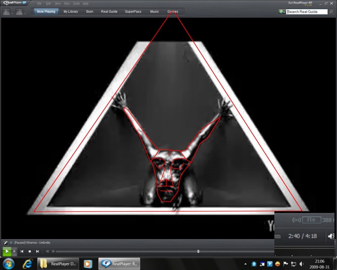Click the Got RealPlayer SP Plus link
The image size is (337, 270).
300,3
